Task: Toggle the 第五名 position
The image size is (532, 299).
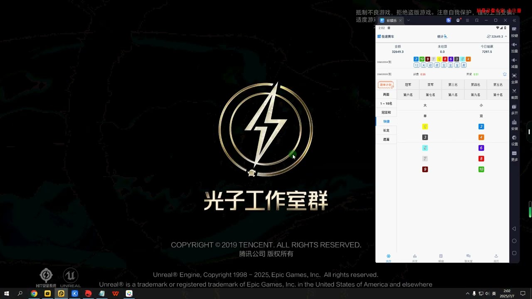Action: click(498, 85)
